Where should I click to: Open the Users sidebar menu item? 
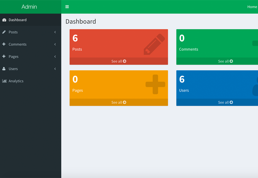pos(31,69)
